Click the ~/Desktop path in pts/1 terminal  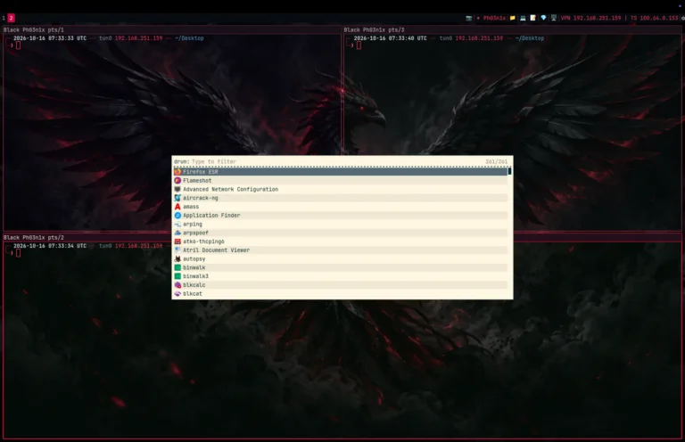[189, 38]
